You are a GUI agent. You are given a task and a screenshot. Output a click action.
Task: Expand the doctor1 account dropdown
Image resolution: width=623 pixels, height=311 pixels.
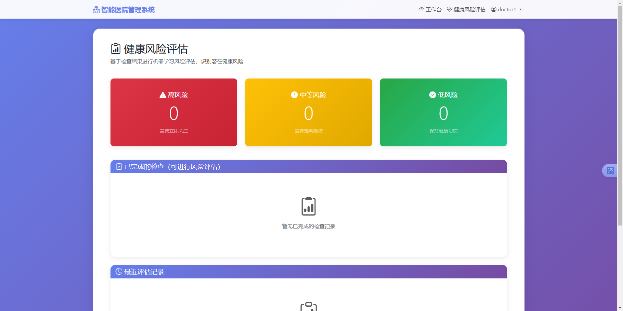506,9
